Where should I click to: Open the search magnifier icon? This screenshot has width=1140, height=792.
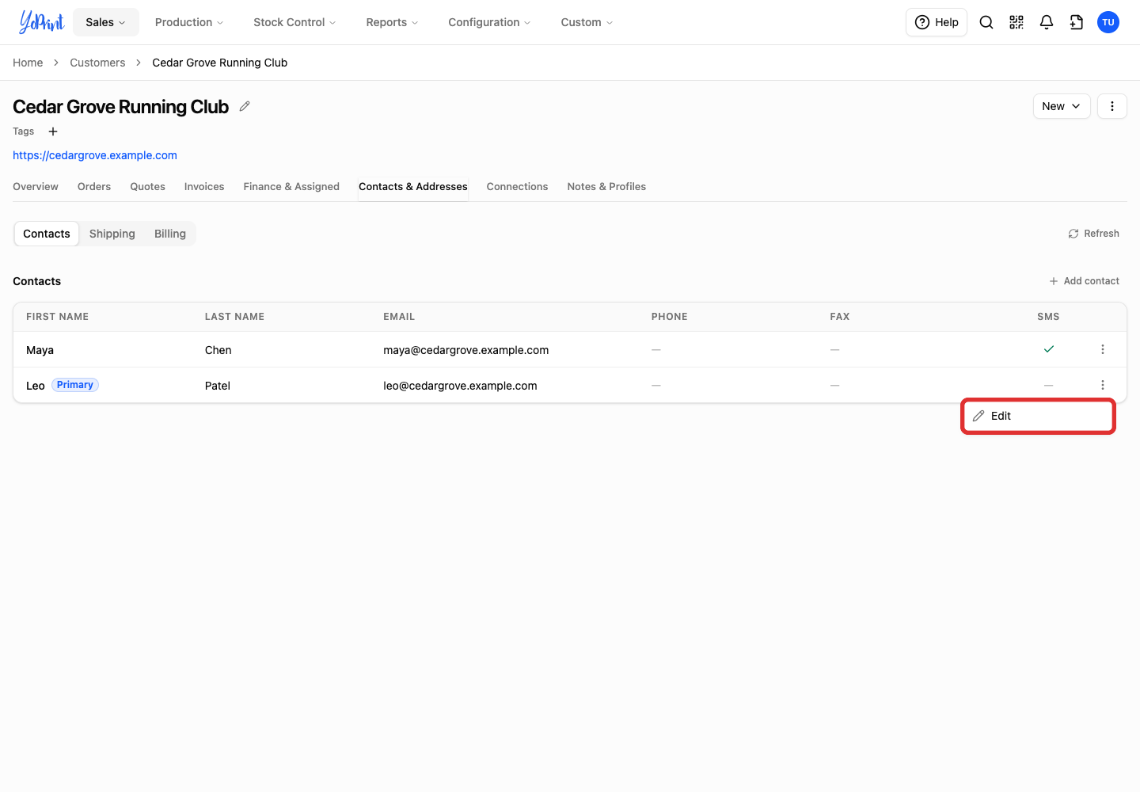coord(986,22)
